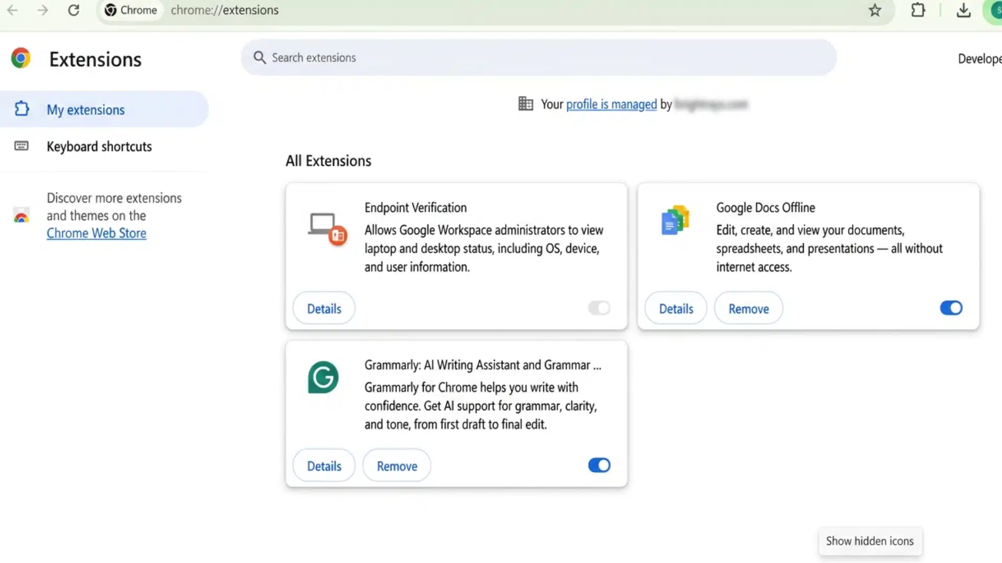Click the Developer mode label
The height and width of the screenshot is (563, 1002).
click(980, 59)
